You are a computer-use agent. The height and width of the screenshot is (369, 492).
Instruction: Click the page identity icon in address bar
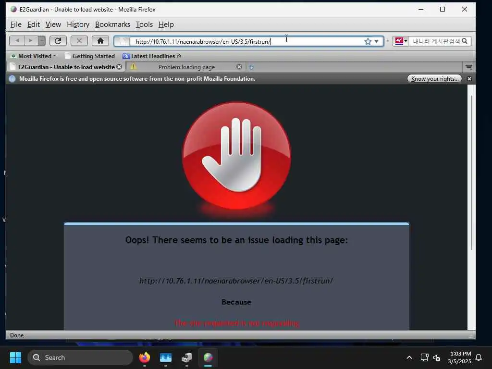123,41
